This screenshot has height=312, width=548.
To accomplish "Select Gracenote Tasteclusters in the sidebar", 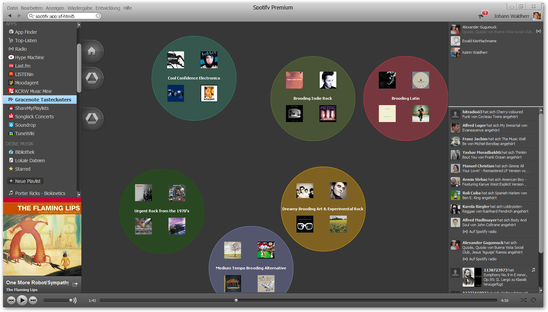I will [40, 100].
